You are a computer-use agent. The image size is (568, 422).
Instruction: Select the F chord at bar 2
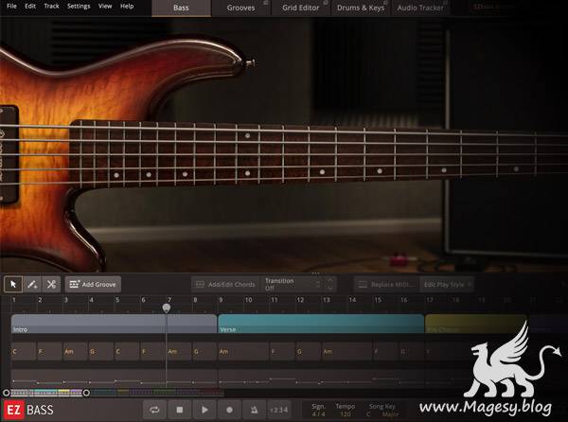pos(49,351)
